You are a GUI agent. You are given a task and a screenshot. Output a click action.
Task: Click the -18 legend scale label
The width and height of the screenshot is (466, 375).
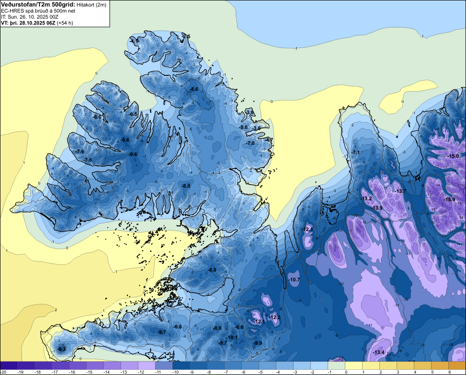pyautogui.click(x=37, y=372)
